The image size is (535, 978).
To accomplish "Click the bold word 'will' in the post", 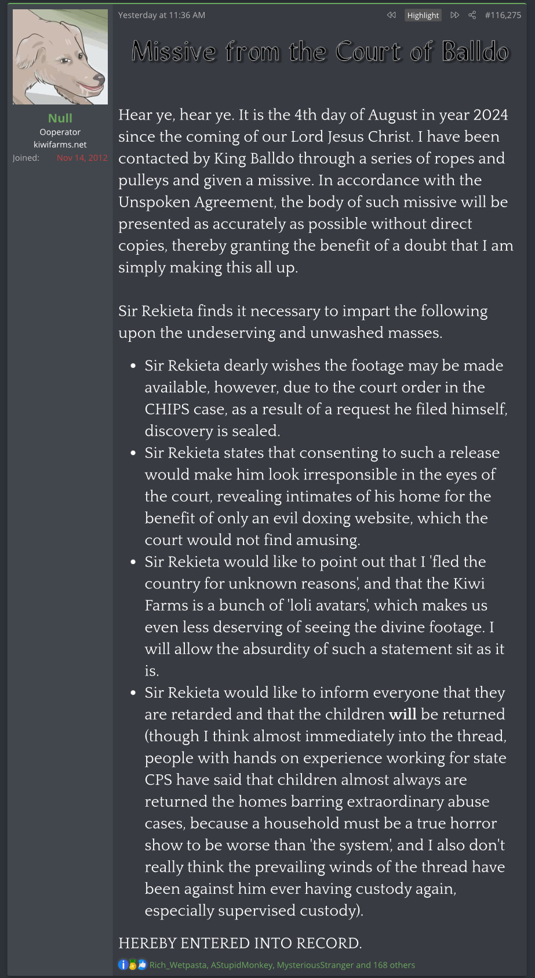I will click(402, 714).
